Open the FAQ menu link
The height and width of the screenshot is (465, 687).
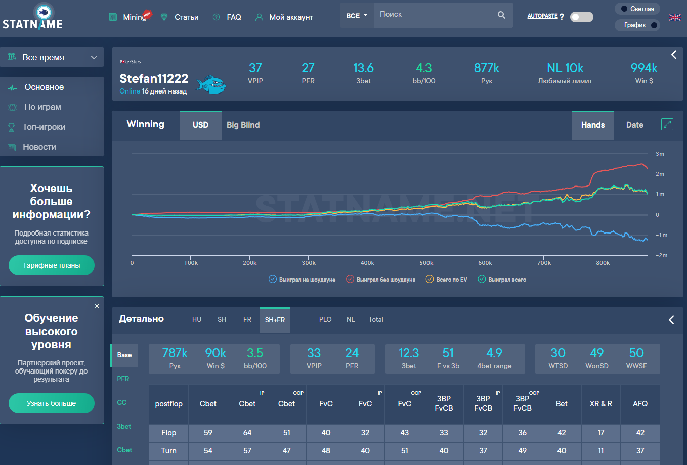[234, 17]
